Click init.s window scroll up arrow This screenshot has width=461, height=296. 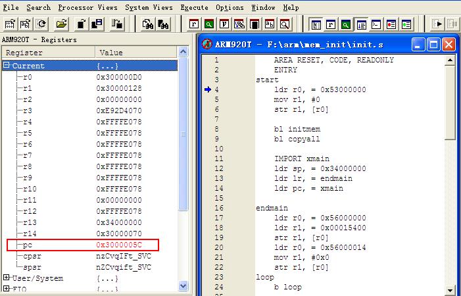450,60
